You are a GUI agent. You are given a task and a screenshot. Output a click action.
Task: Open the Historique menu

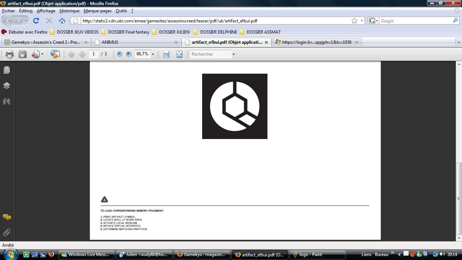click(69, 11)
